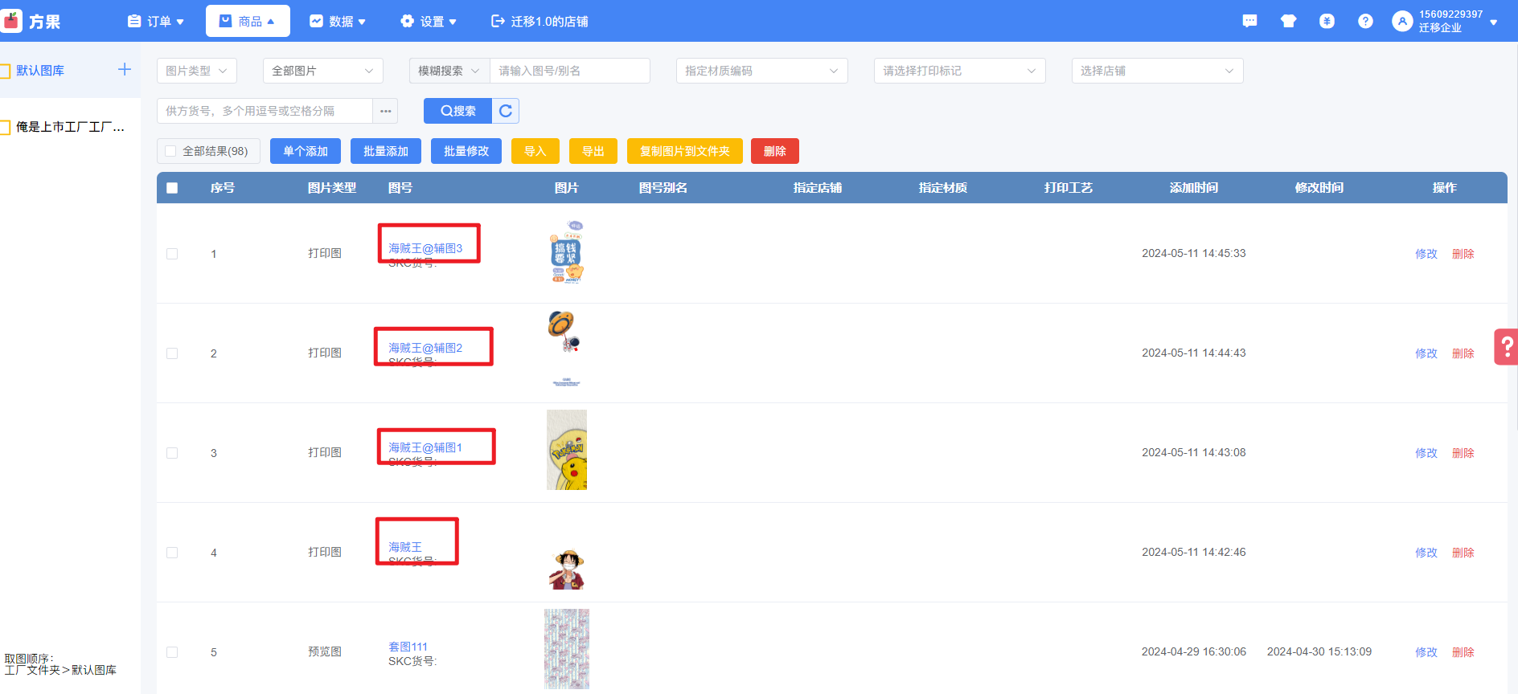
Task: Click 删除 for row 5
Action: (1463, 652)
